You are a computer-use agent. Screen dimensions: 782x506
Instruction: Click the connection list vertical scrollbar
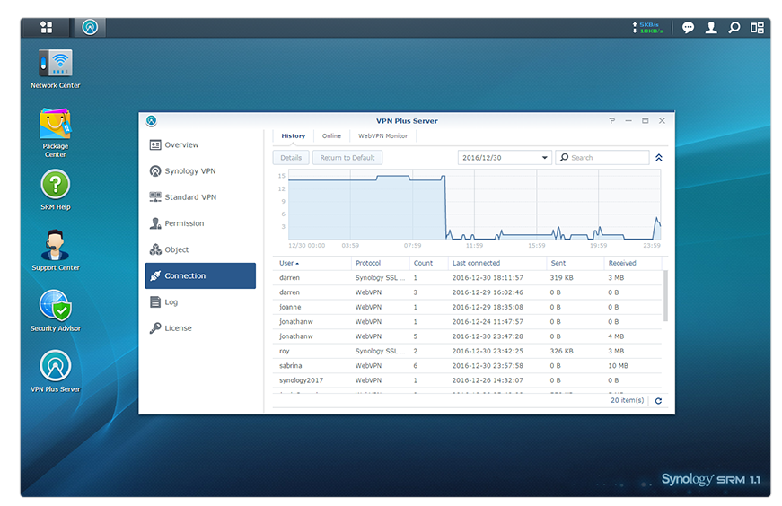tap(665, 296)
